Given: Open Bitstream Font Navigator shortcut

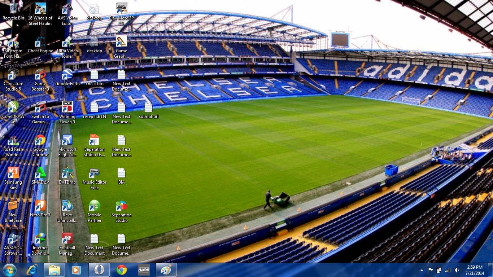Looking at the screenshot, I should (13, 47).
